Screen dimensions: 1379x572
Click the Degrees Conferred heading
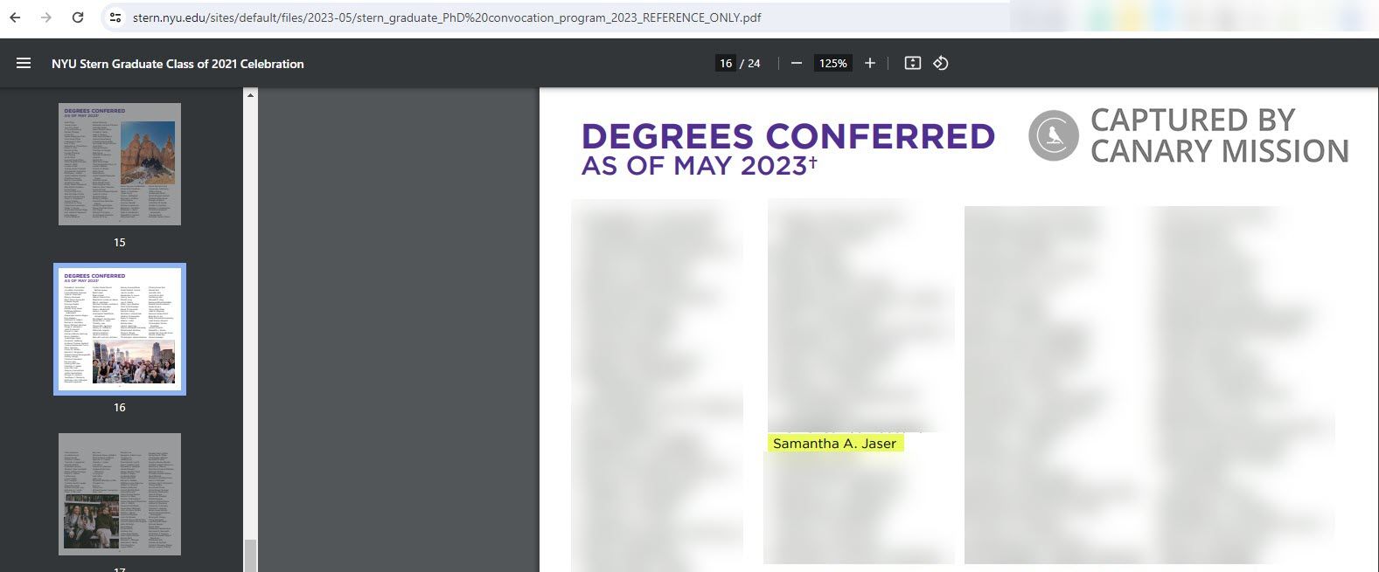[x=788, y=137]
